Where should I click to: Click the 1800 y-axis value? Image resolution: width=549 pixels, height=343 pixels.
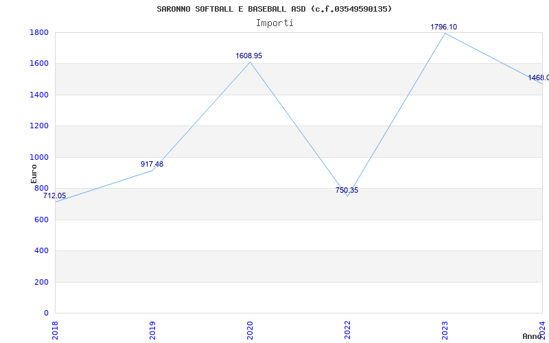pos(39,32)
